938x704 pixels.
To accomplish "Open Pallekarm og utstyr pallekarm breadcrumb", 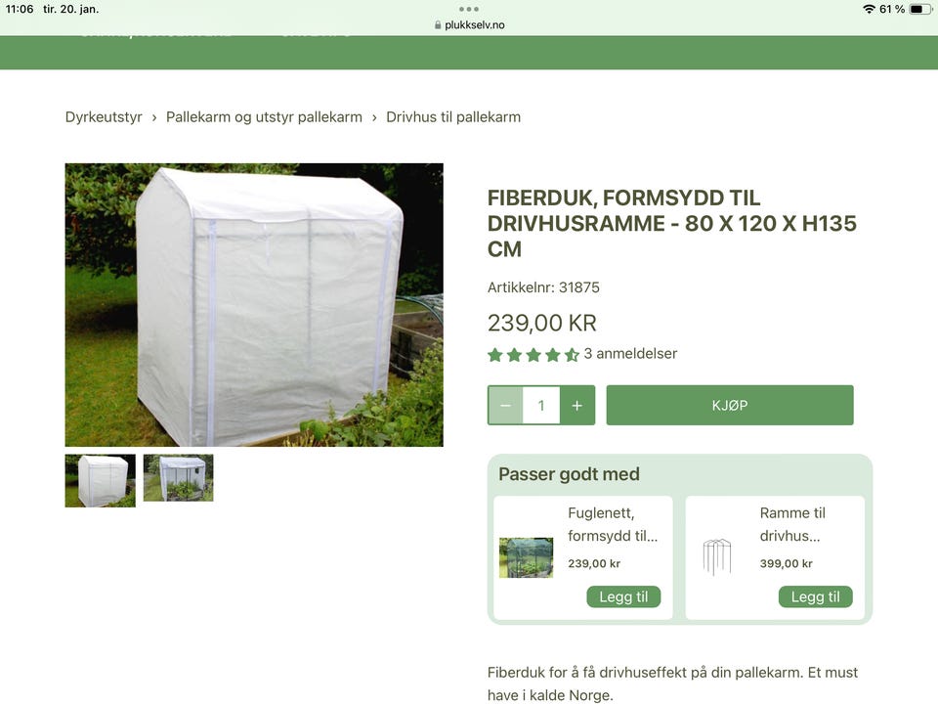I will [264, 116].
